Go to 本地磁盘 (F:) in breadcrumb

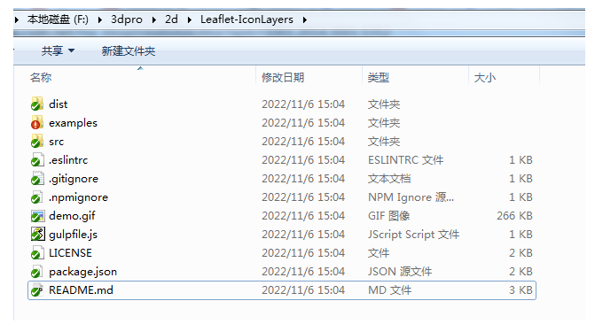pyautogui.click(x=58, y=19)
